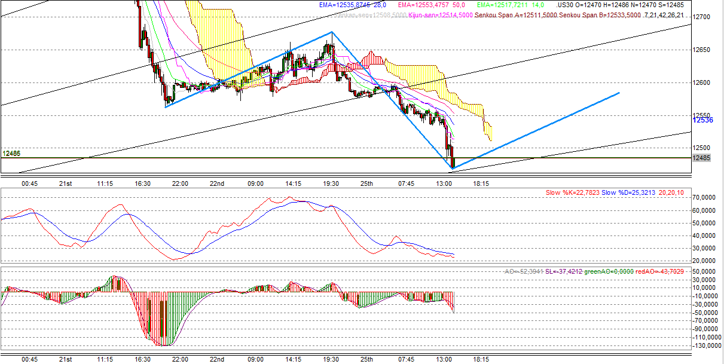Click 30,0000 on the stochastic axis
Screen dimensions: 724x364
(704, 248)
